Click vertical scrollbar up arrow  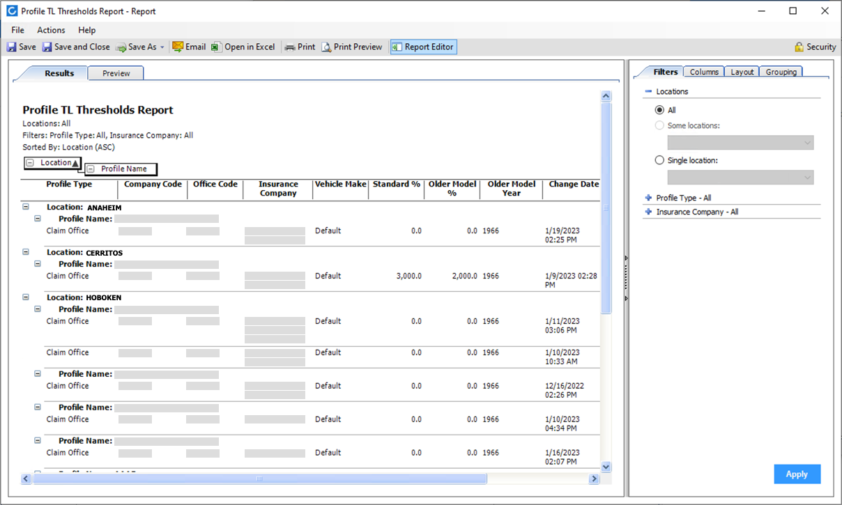click(x=606, y=96)
